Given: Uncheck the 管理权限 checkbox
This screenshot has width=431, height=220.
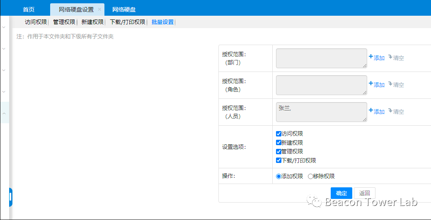Looking at the screenshot, I should [x=278, y=151].
